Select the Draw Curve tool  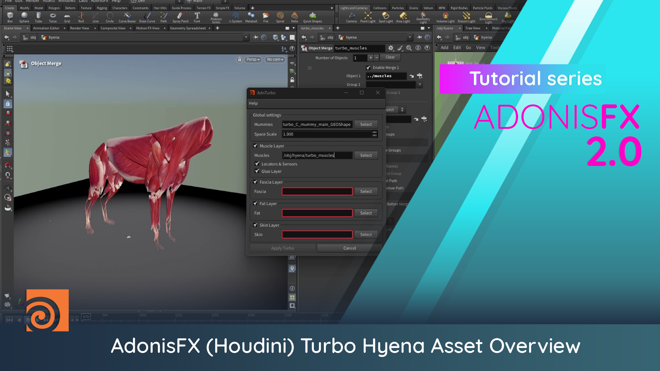pyautogui.click(x=147, y=17)
